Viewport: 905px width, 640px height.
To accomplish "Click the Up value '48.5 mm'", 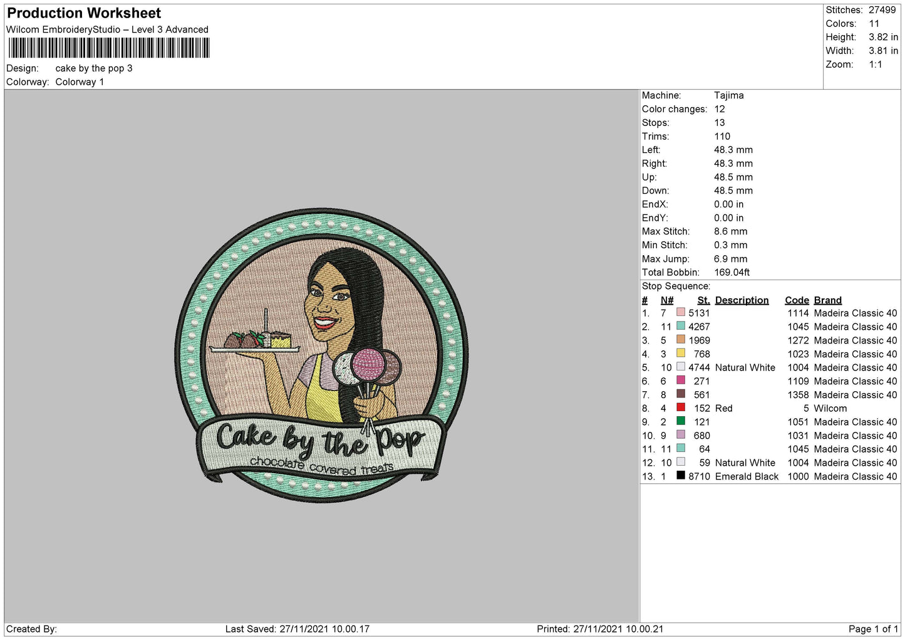I will click(733, 177).
